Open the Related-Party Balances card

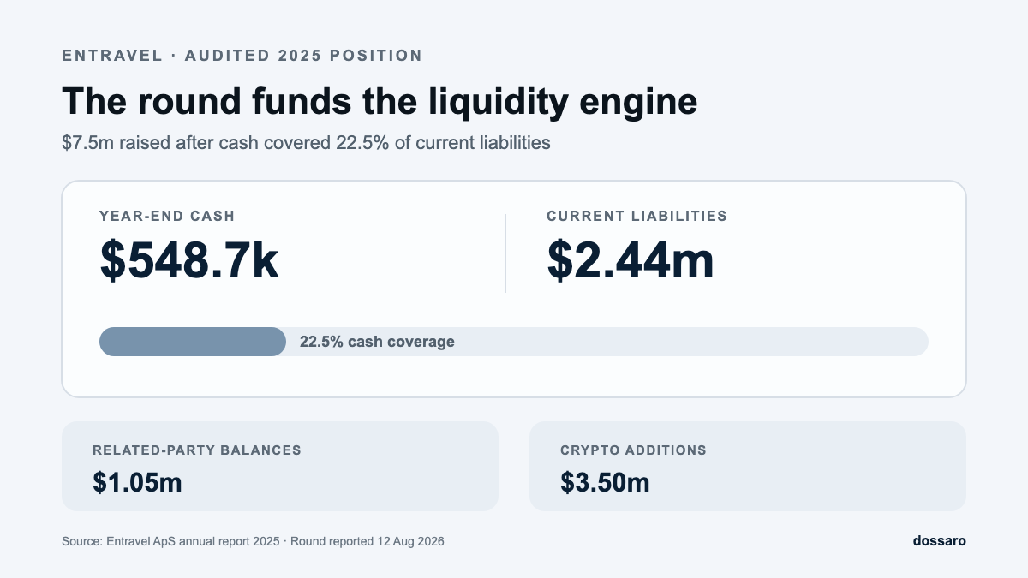pos(280,466)
